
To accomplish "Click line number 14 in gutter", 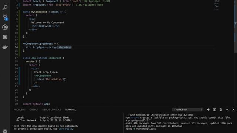I will coord(16,47).
